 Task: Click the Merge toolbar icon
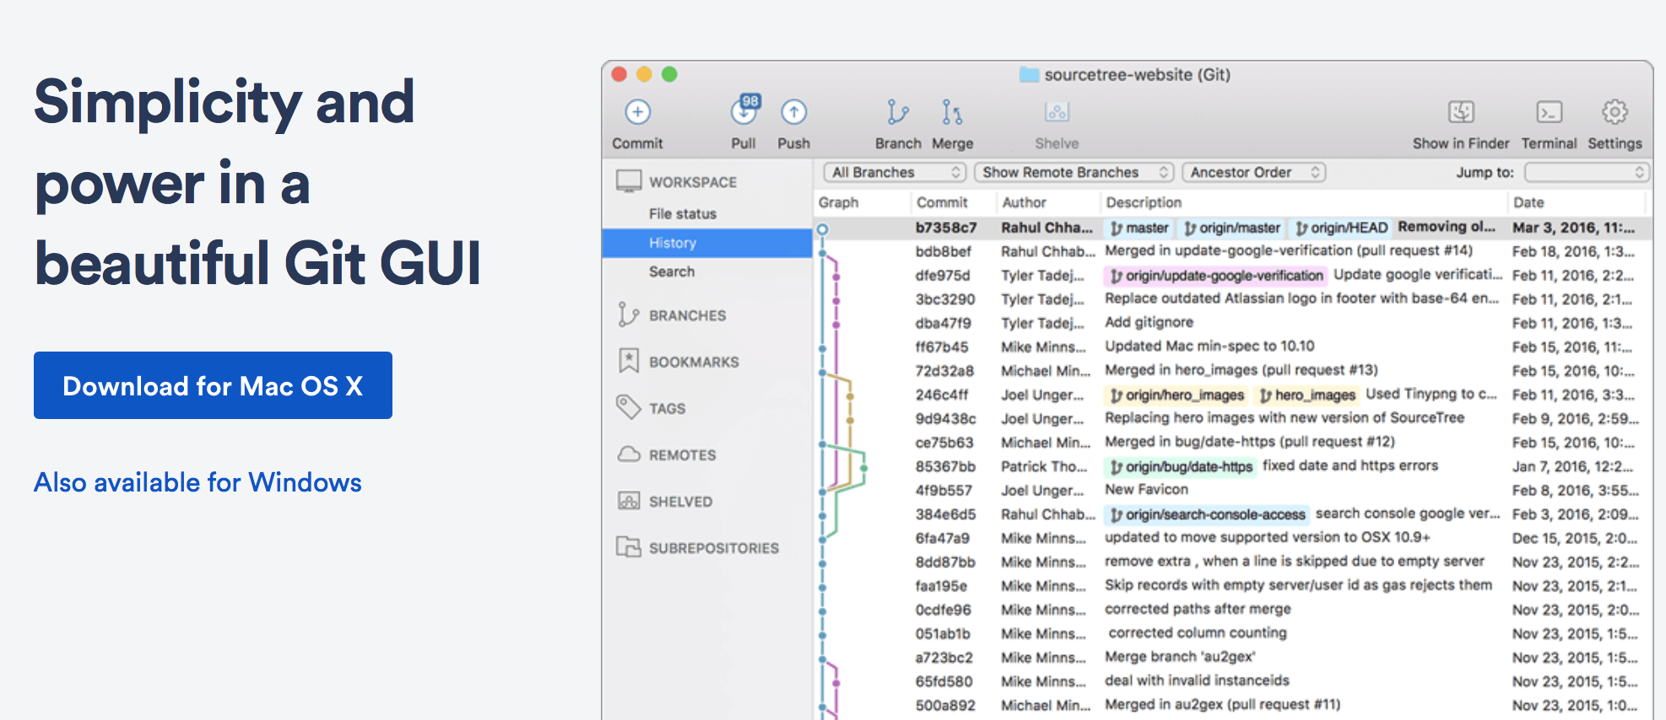952,111
